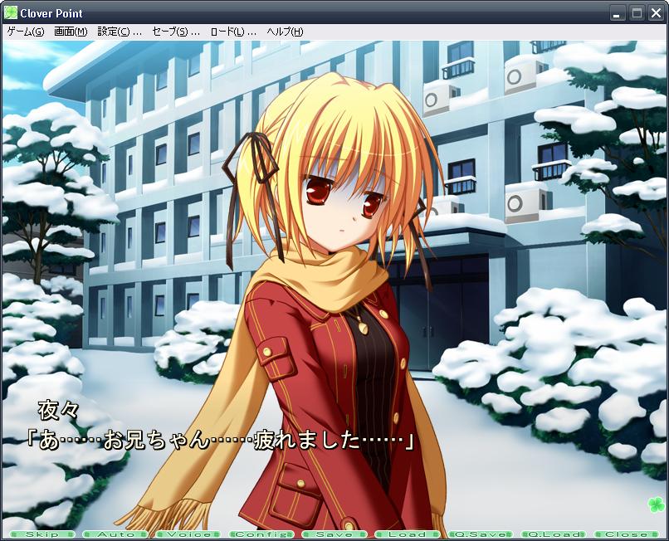Click the Clover Point title bar icon
Image resolution: width=669 pixels, height=541 pixels.
point(10,12)
